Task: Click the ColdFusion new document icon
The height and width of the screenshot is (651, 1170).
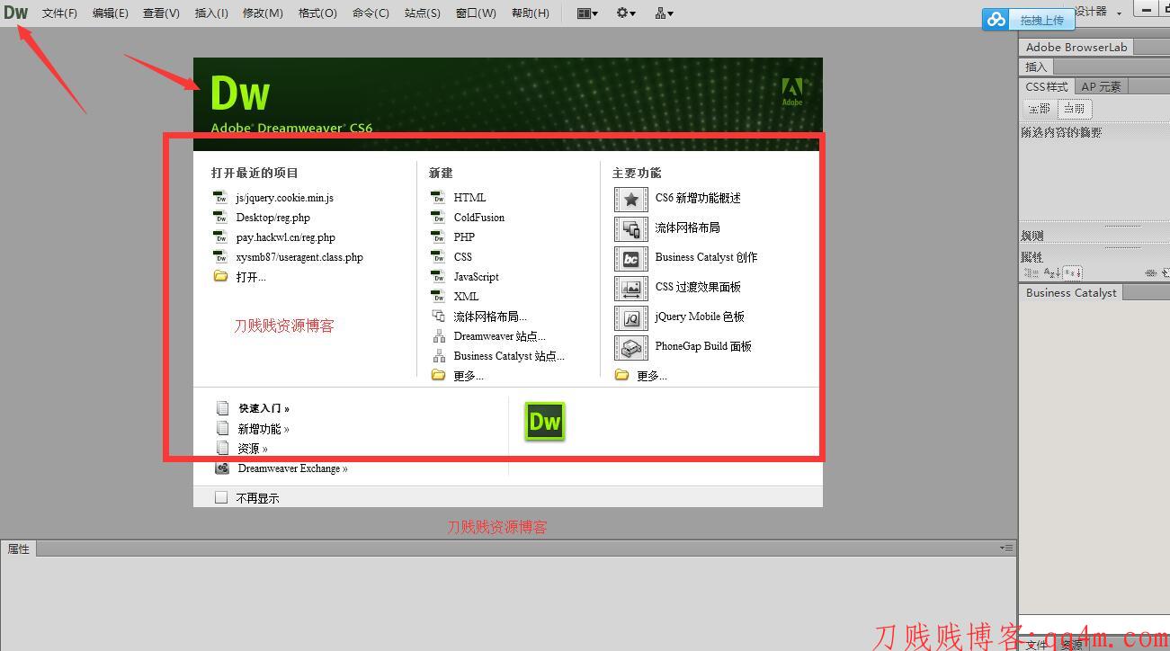Action: (x=438, y=217)
